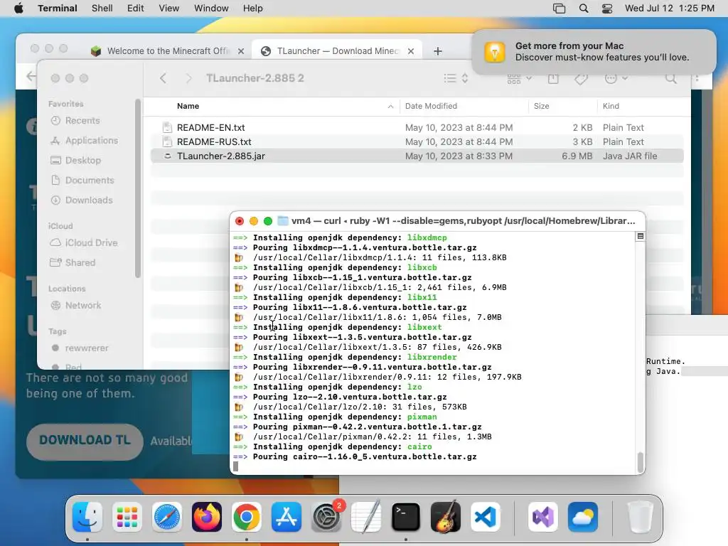Close the TLauncher browser tab

pos(411,51)
